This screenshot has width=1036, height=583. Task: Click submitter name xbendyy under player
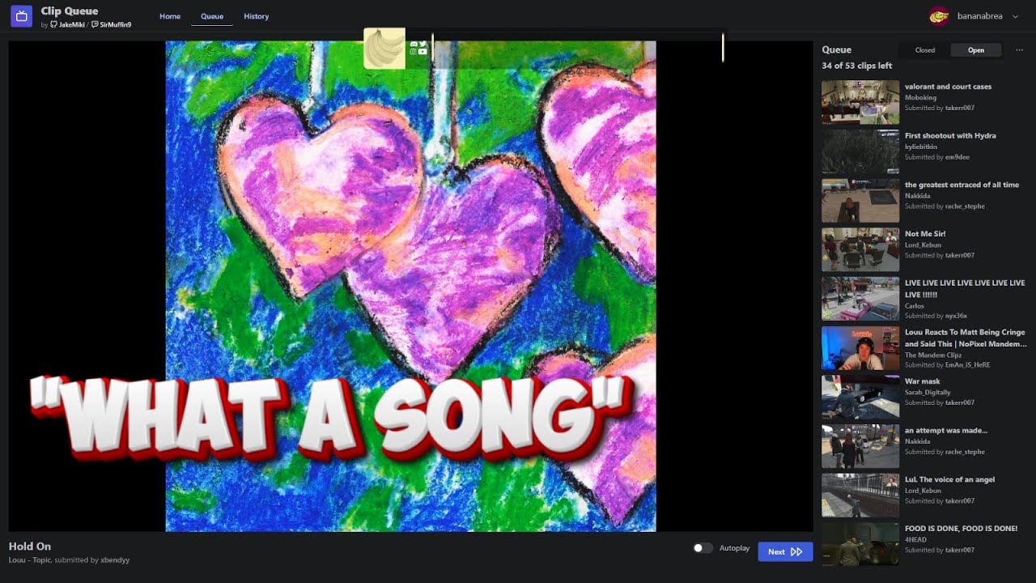(x=115, y=560)
